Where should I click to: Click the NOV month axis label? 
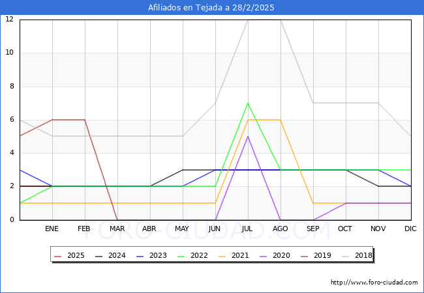(378, 229)
